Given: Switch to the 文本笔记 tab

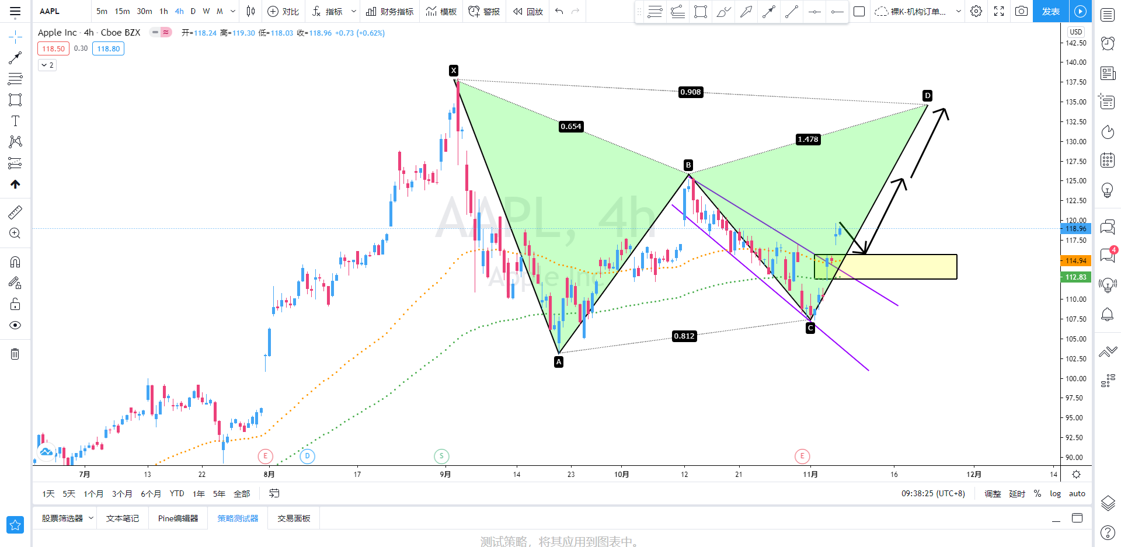Looking at the screenshot, I should coord(123,518).
